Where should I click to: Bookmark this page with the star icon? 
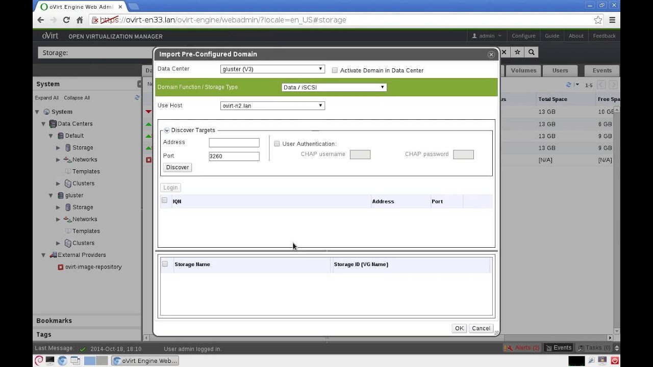point(598,20)
